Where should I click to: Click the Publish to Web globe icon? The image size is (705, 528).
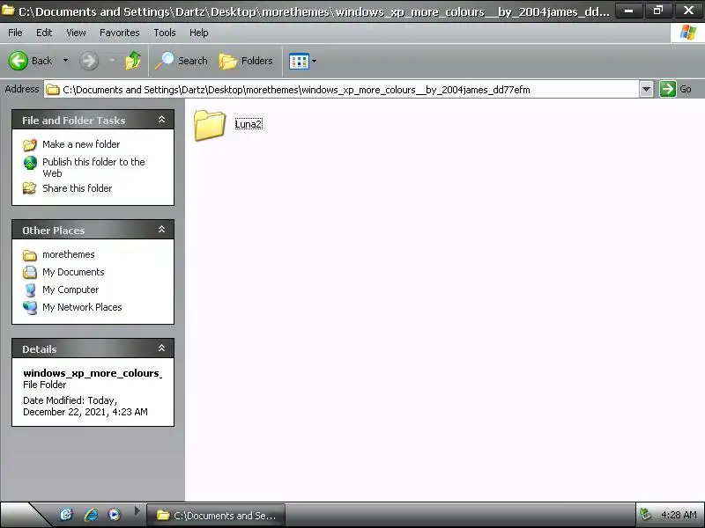(30, 163)
